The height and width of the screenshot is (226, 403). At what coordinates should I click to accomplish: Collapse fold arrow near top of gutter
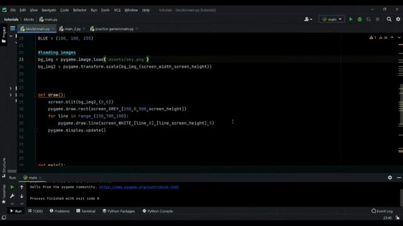pyautogui.click(x=11, y=36)
